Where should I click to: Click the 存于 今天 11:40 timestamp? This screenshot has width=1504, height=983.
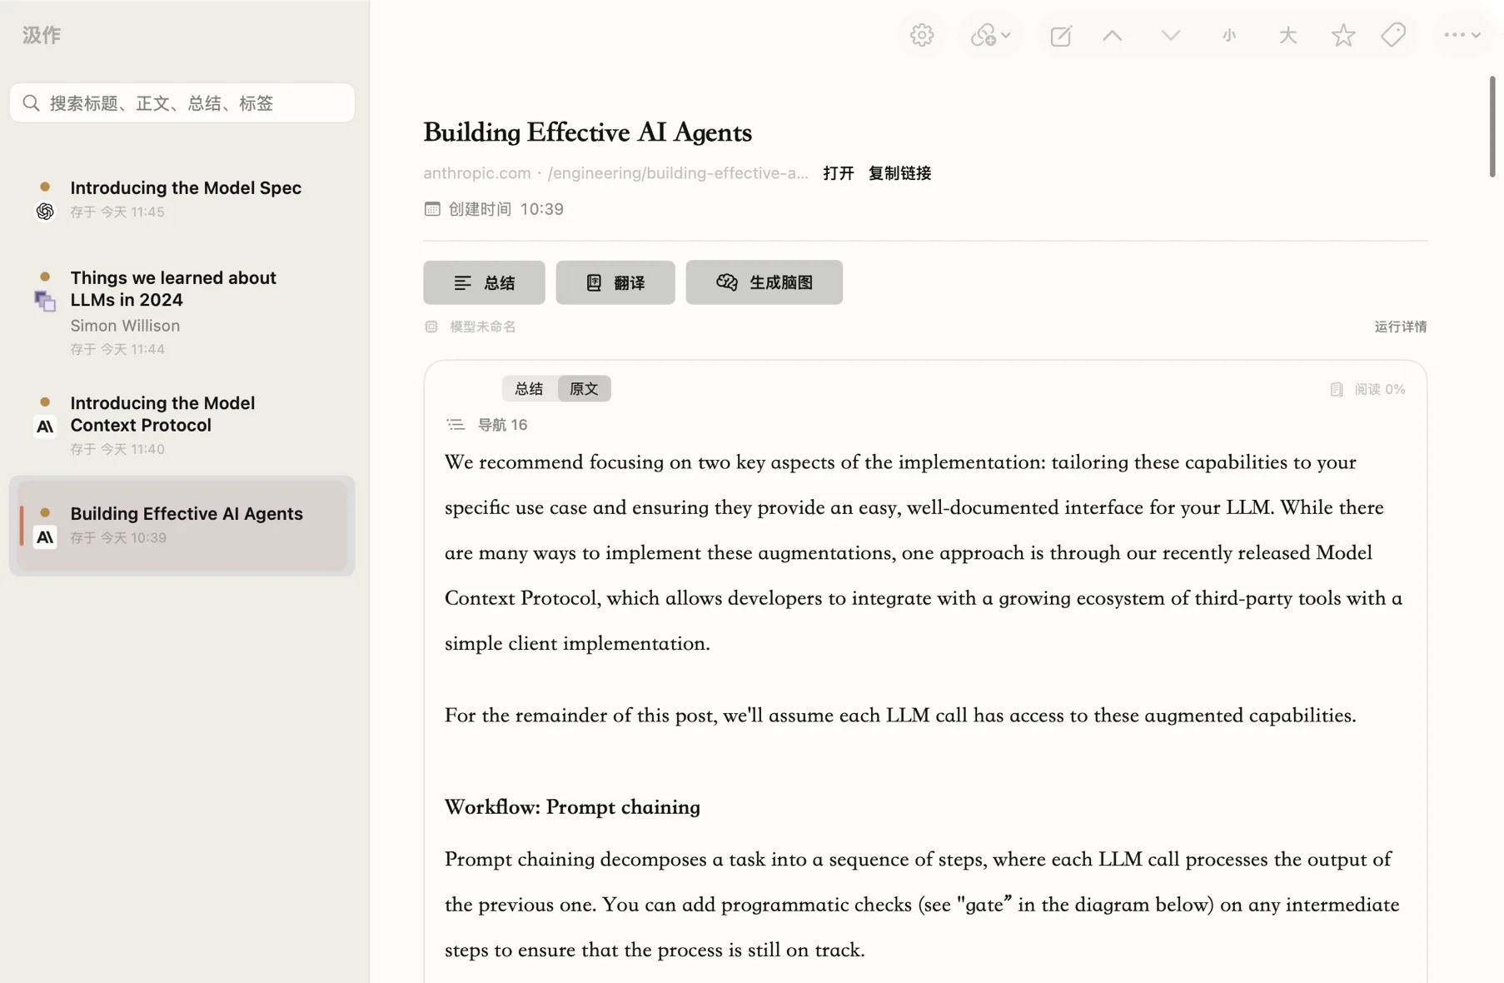click(117, 449)
